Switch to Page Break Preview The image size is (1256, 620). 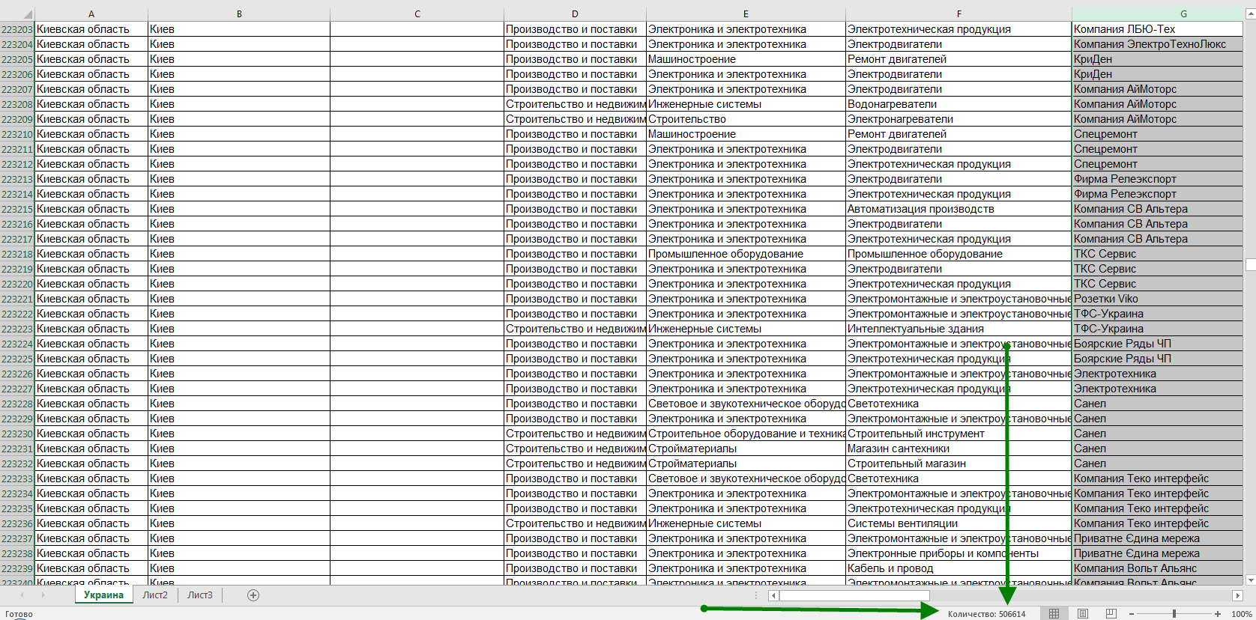coord(1111,614)
